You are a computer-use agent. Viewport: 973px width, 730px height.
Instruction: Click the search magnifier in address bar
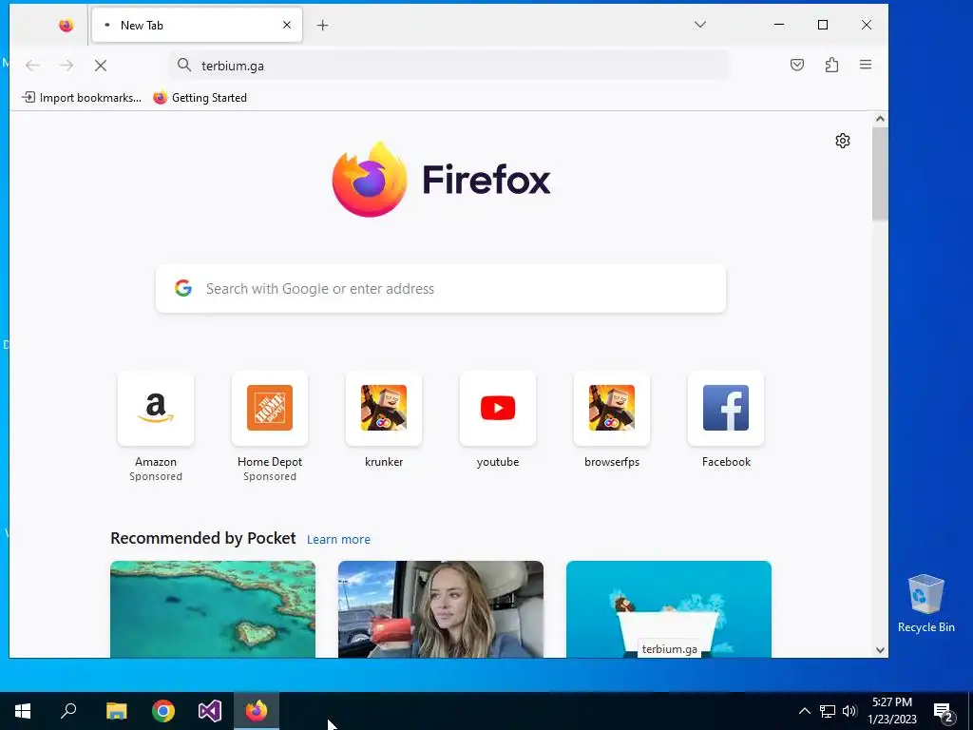[x=183, y=66]
